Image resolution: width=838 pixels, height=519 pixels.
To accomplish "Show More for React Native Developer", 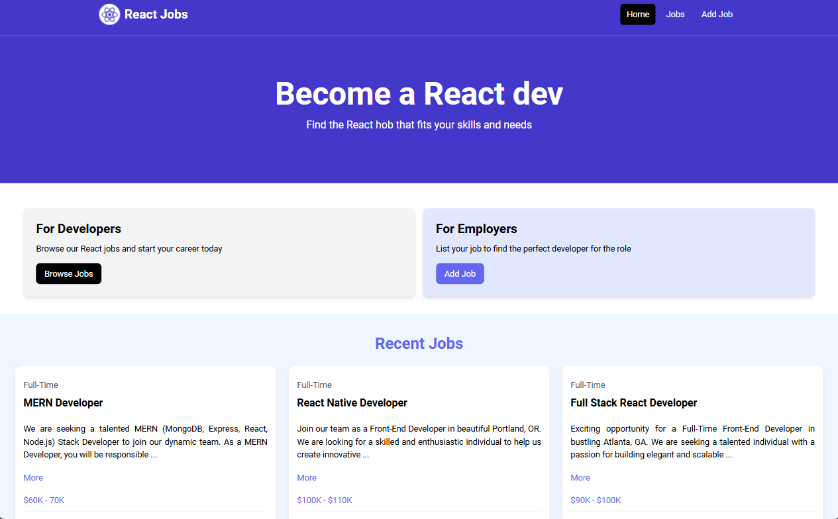I will 307,478.
